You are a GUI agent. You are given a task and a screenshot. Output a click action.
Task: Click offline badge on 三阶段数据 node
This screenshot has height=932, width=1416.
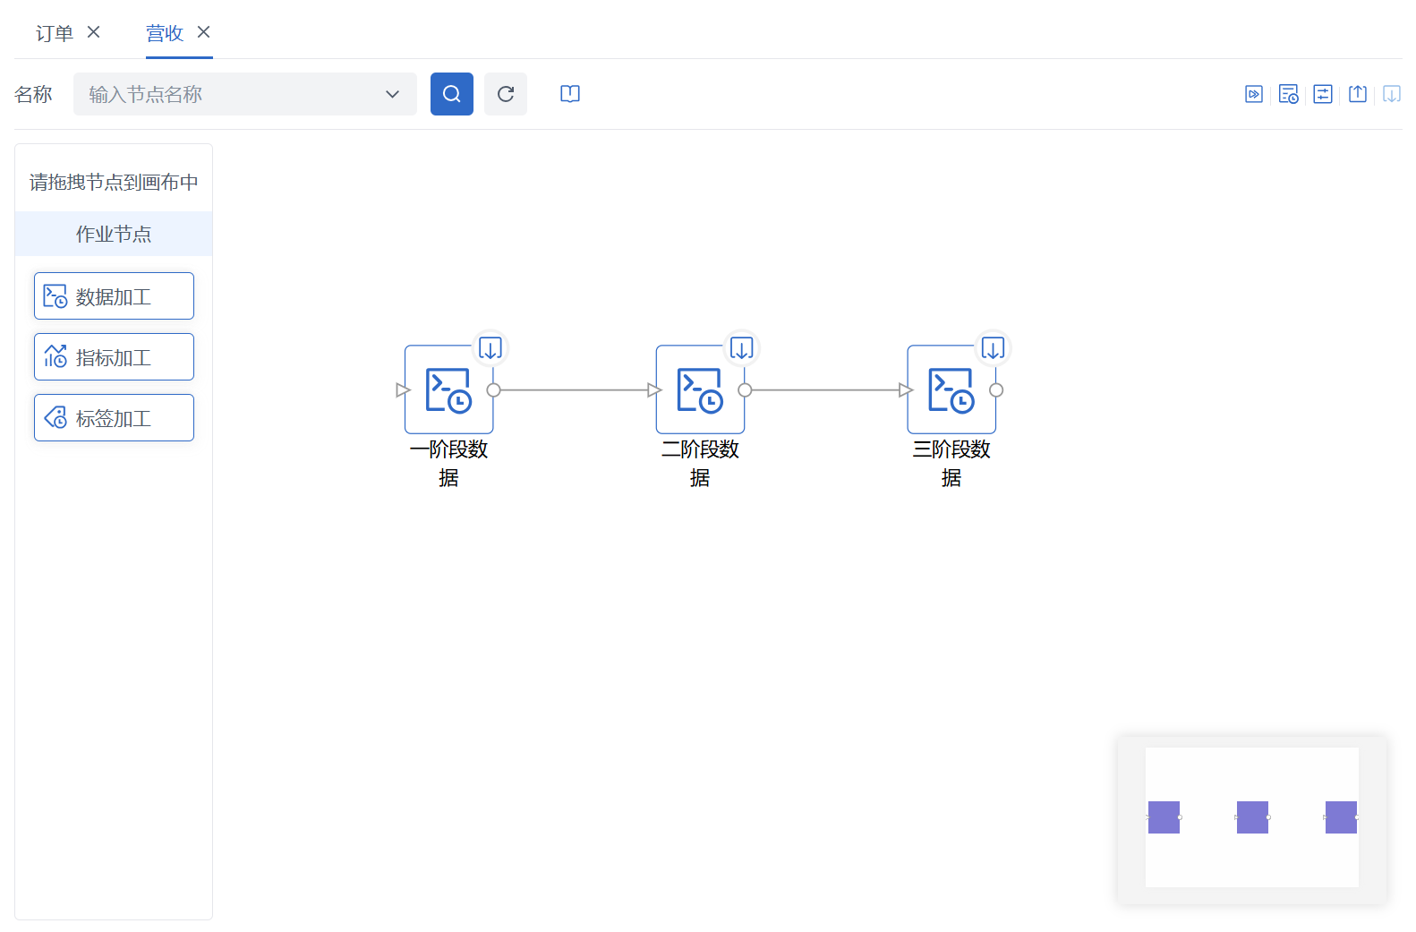click(993, 347)
